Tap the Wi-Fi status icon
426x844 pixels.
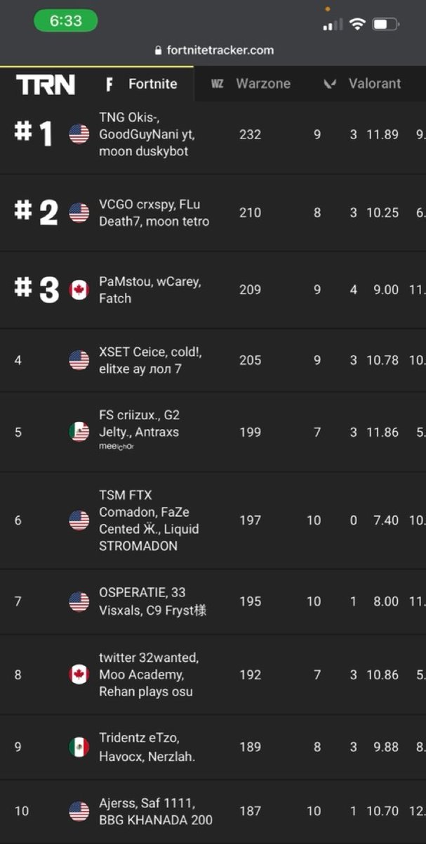point(357,24)
